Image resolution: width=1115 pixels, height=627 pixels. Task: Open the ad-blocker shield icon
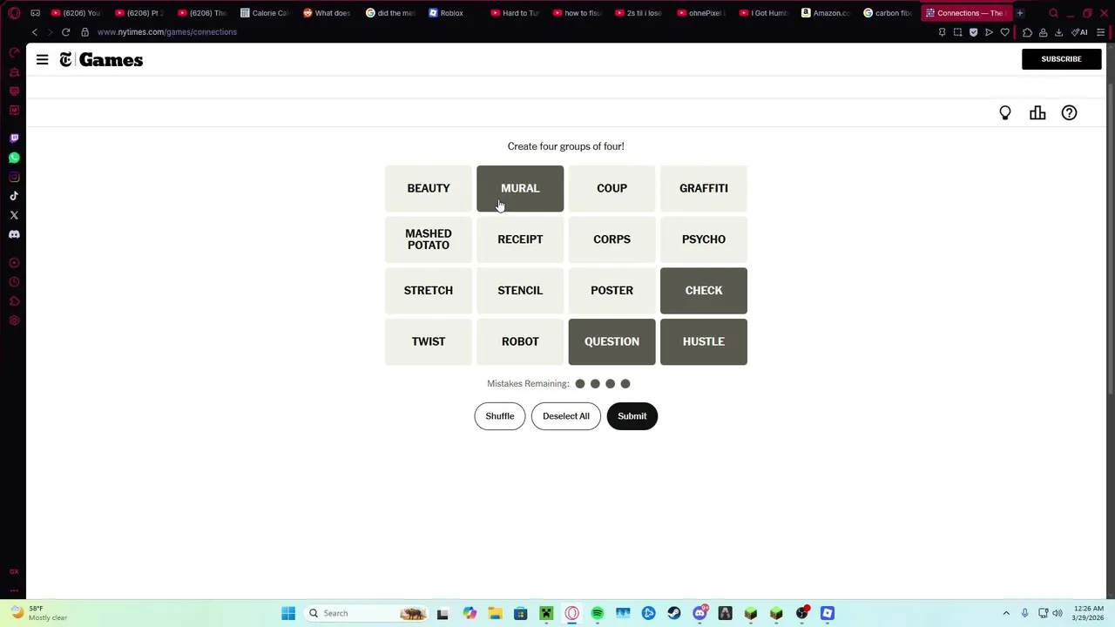(x=973, y=32)
